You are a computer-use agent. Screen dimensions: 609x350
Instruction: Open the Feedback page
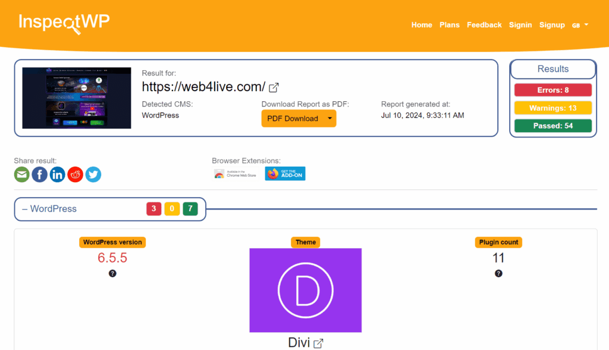point(484,25)
